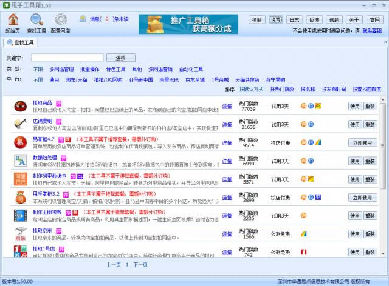This screenshot has width=389, height=286.
Task: Go to 下一页 next page
Action: click(x=140, y=265)
